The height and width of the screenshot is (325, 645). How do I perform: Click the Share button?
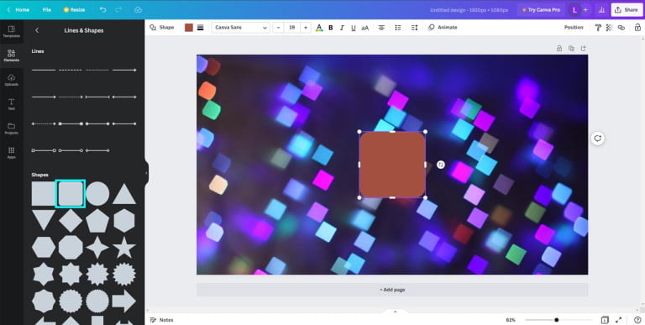click(x=627, y=9)
